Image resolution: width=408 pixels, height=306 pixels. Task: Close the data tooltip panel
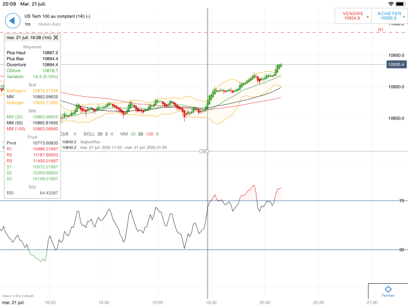56,37
